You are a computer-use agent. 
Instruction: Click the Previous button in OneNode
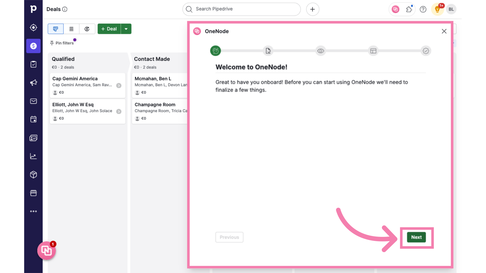coord(229,237)
